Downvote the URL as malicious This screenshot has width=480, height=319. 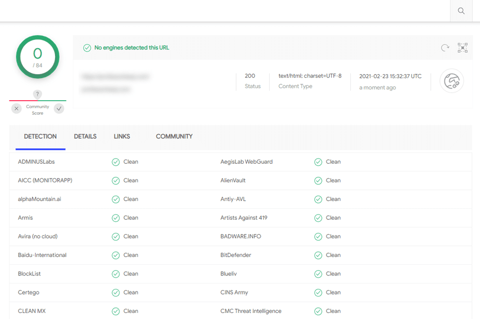(x=16, y=108)
